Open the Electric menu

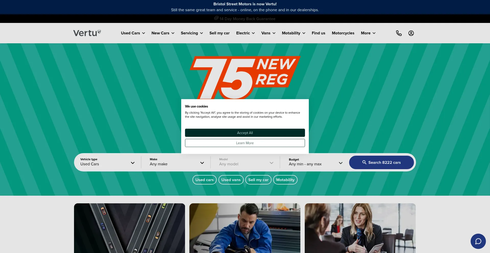click(x=246, y=33)
